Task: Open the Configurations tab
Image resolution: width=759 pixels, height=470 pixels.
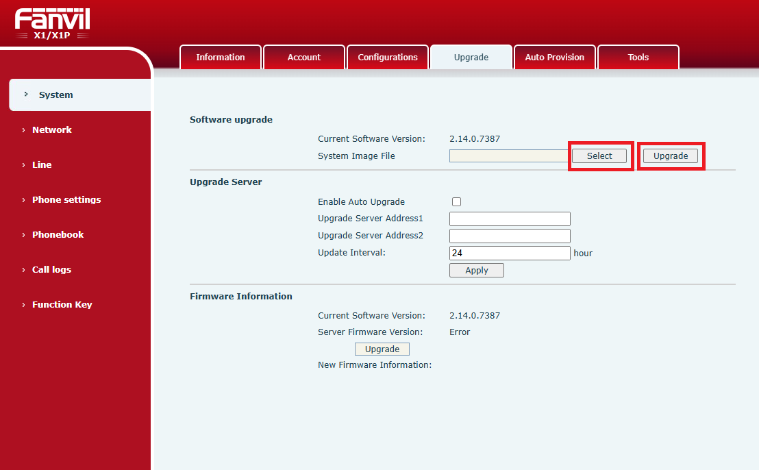Action: click(x=387, y=58)
